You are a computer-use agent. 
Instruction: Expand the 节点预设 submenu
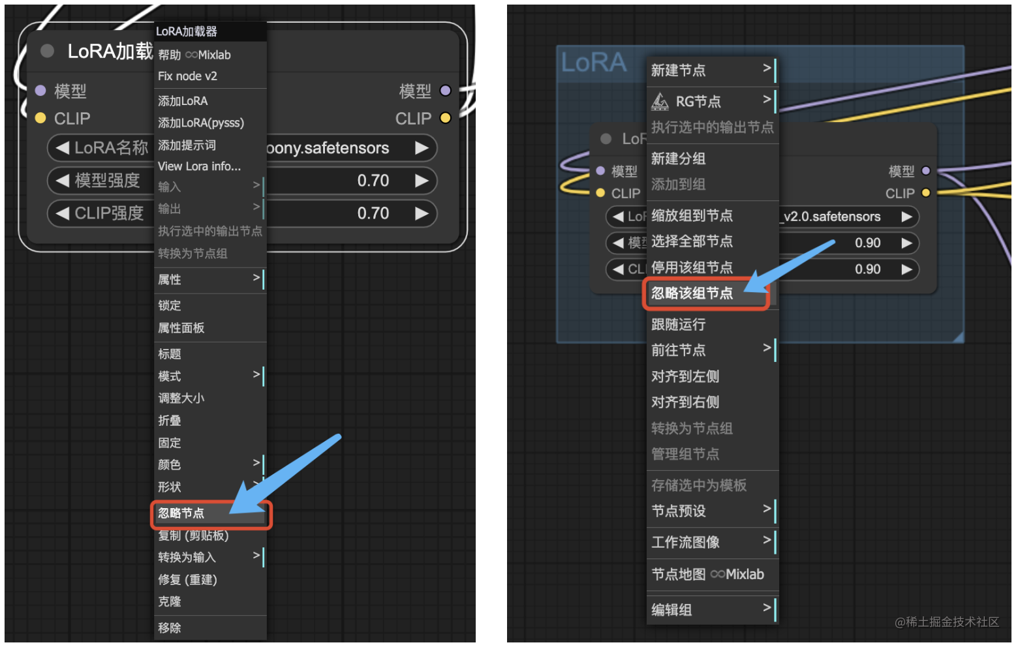pos(713,511)
